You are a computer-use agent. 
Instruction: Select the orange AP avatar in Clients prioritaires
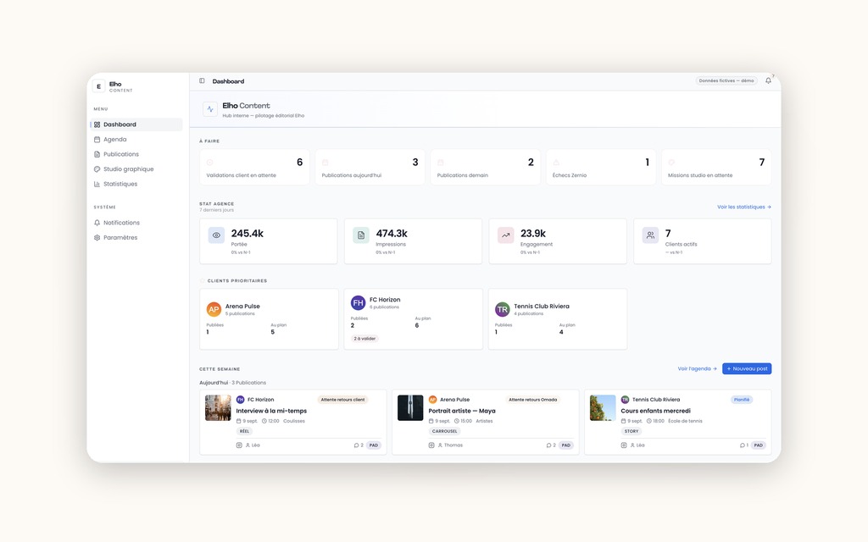pos(214,309)
